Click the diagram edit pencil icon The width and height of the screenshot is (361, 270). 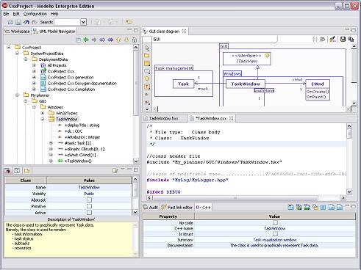pos(332,39)
